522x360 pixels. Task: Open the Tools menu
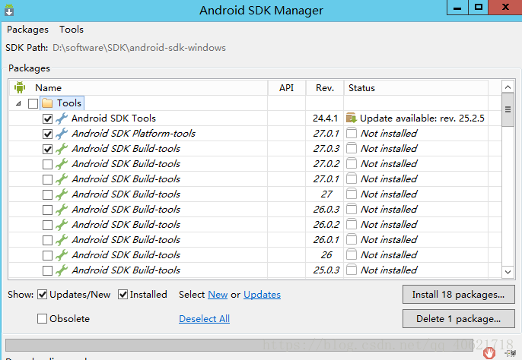72,30
